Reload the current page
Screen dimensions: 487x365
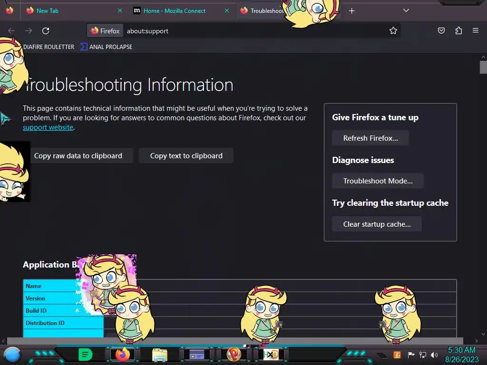(x=46, y=31)
